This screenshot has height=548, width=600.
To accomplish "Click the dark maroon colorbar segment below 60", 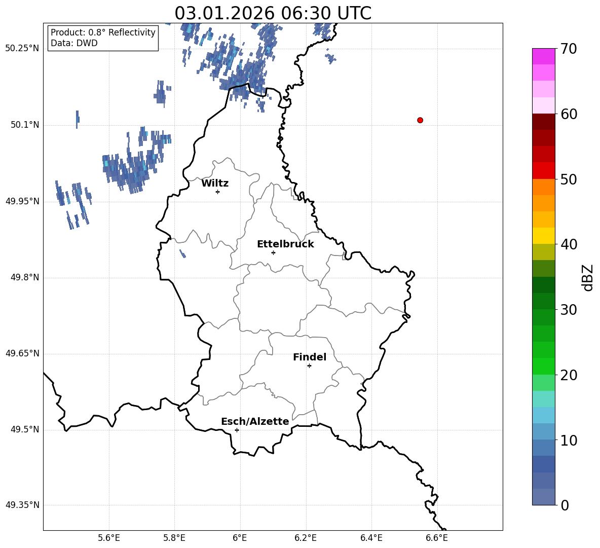I will coord(543,122).
